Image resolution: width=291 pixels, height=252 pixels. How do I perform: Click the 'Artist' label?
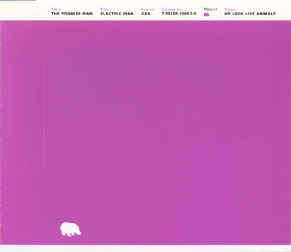[56, 9]
